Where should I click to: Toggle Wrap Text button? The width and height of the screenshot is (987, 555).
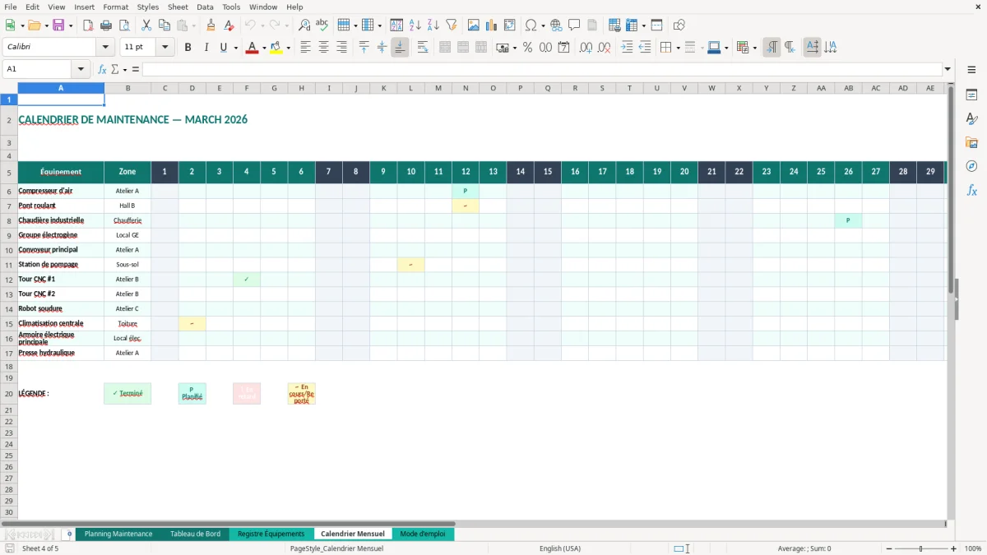tap(423, 48)
